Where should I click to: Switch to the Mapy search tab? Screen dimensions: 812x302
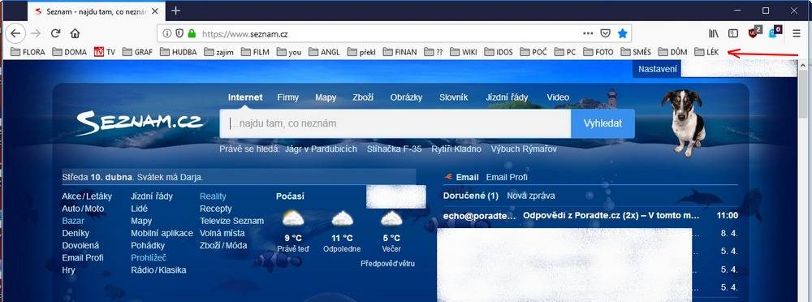pos(326,97)
